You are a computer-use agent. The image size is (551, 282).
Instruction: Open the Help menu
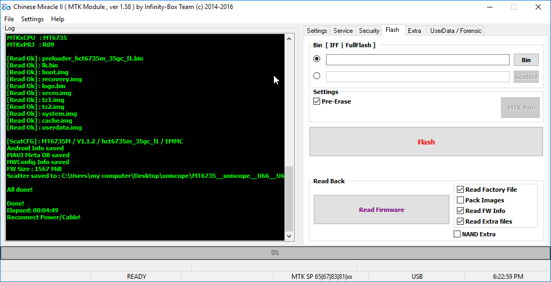[x=57, y=19]
